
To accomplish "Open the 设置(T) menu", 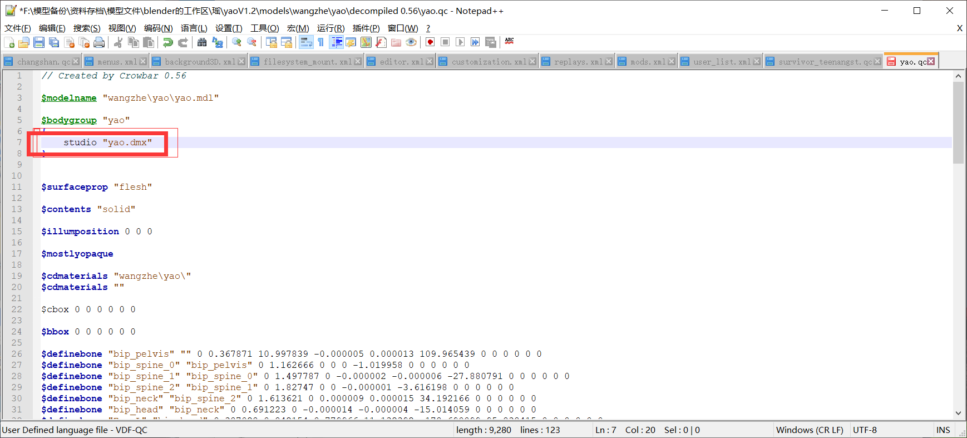I will click(x=229, y=28).
